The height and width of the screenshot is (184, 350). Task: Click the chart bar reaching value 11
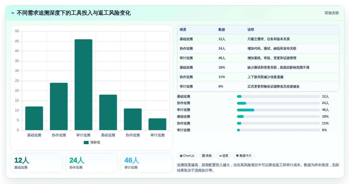133,119
